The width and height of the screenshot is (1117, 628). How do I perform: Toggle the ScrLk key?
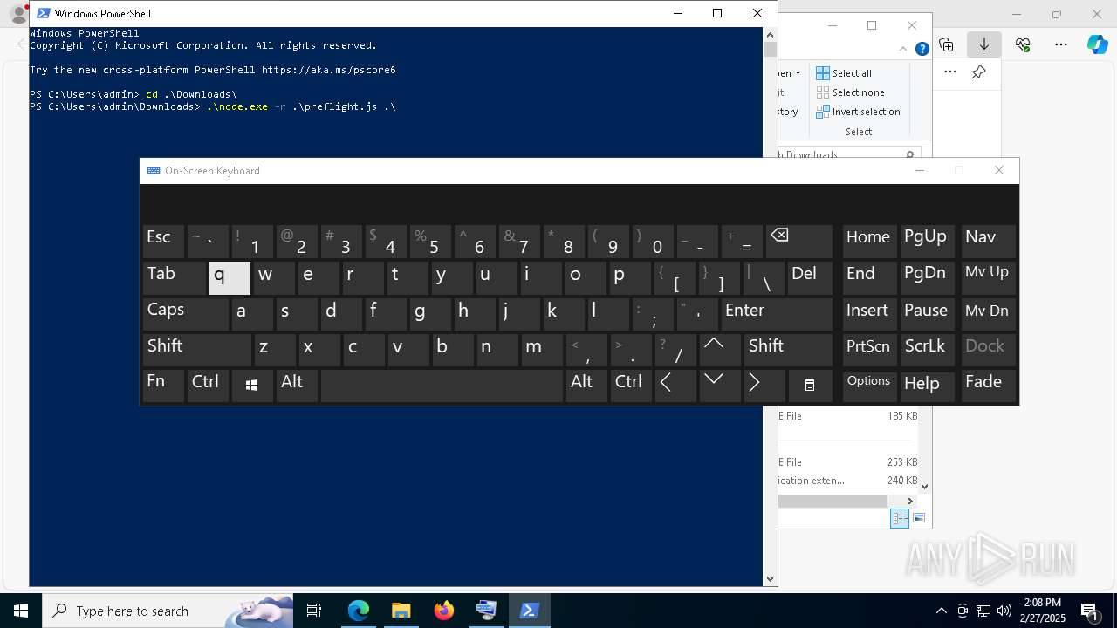(928, 349)
